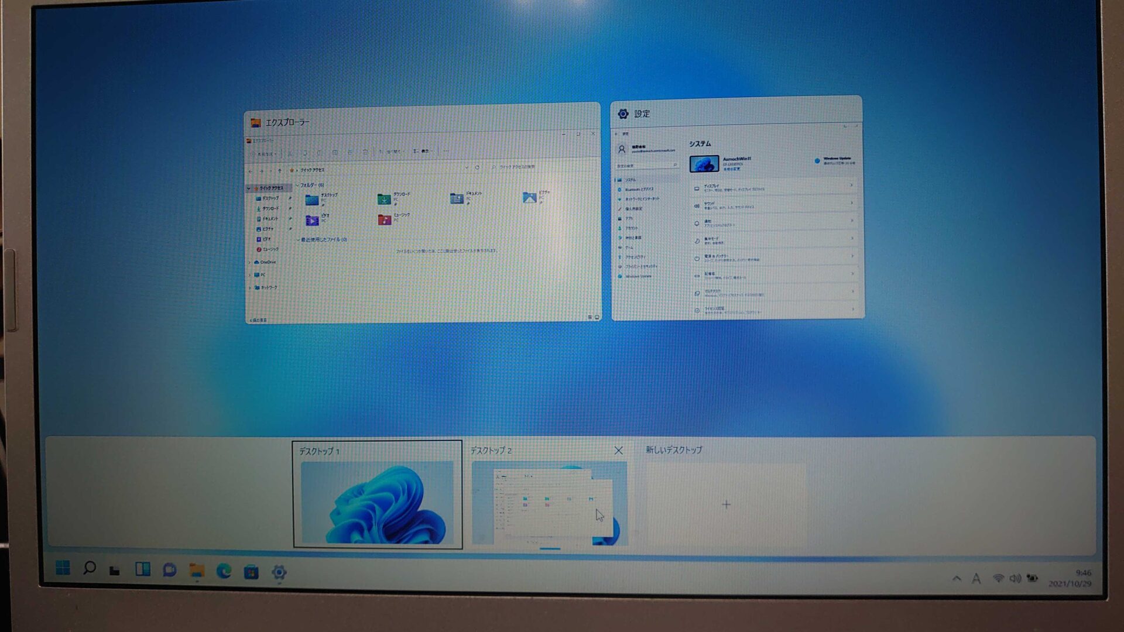This screenshot has width=1124, height=632.
Task: Click the battery status tray icon
Action: pos(1032,578)
